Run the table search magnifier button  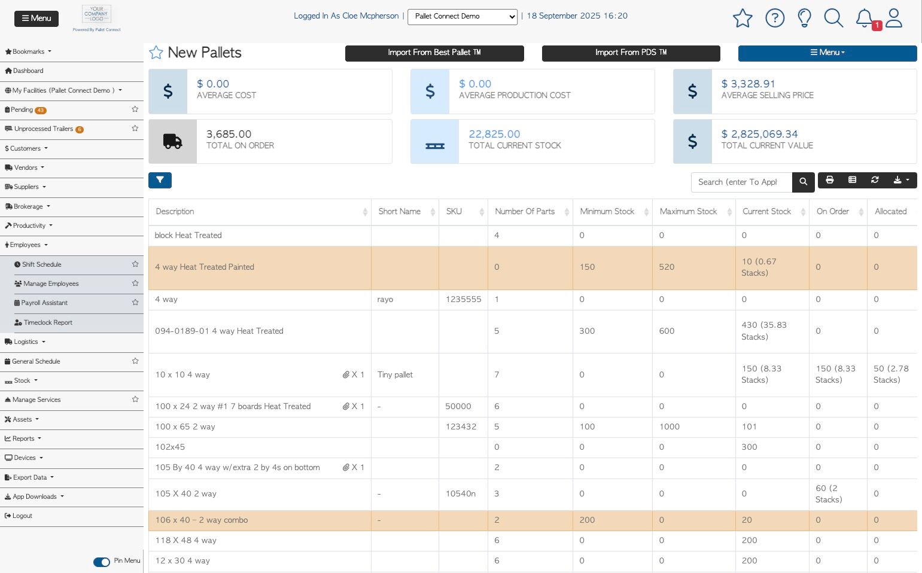click(804, 182)
